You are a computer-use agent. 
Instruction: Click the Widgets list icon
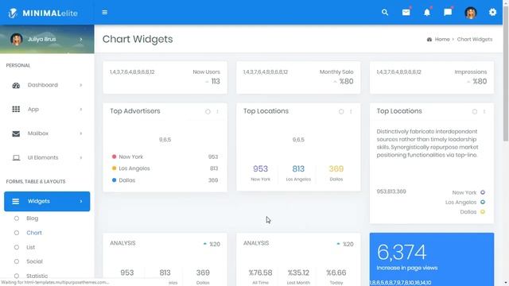(16, 201)
